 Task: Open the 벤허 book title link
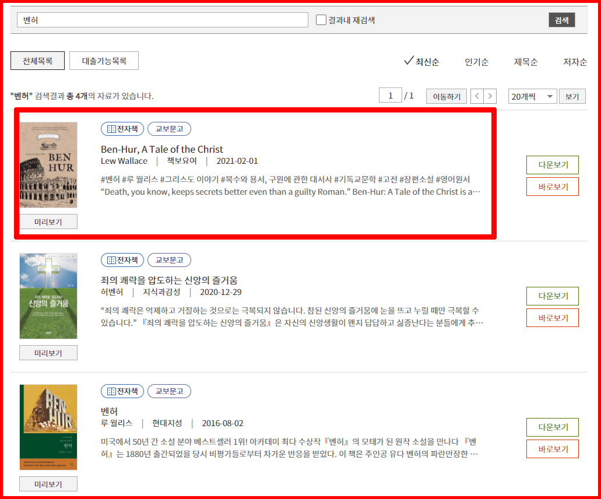(x=109, y=411)
